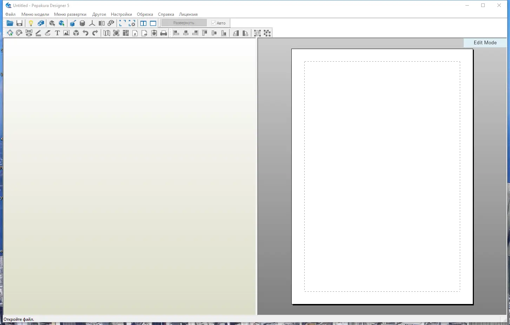Click the split panels icon beside the axis icon

click(101, 23)
